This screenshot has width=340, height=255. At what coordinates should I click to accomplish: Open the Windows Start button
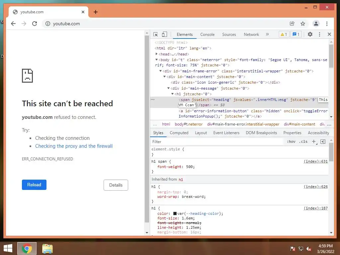tap(8, 248)
